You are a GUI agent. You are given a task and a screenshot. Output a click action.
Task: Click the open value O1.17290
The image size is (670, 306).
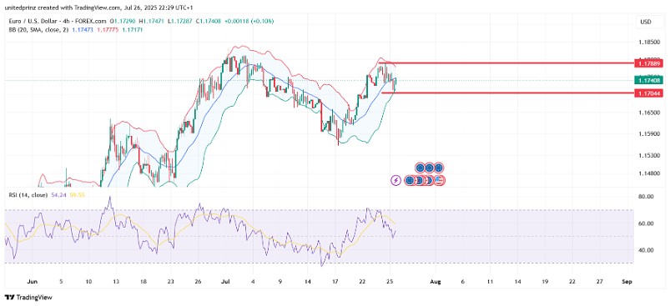(123, 21)
